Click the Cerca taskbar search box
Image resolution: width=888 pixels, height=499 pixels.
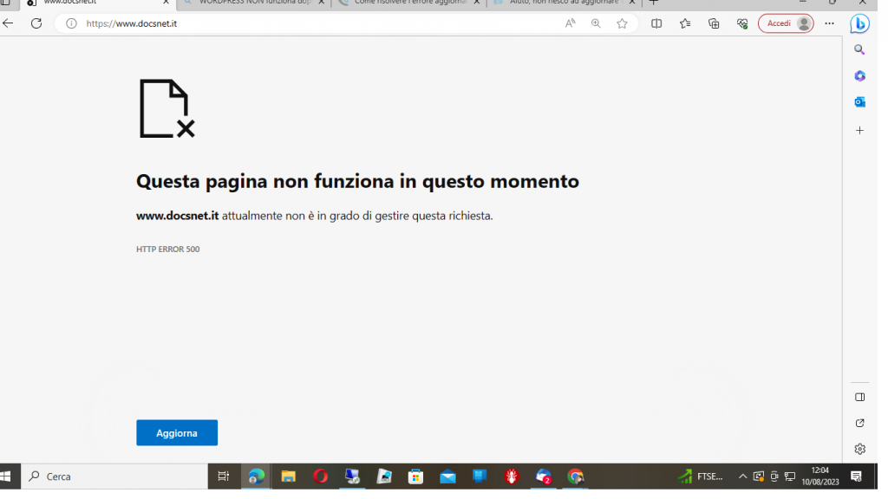(x=114, y=476)
